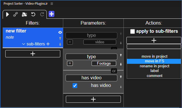Click the equals operator beside video
182x108 pixels.
[70, 42]
